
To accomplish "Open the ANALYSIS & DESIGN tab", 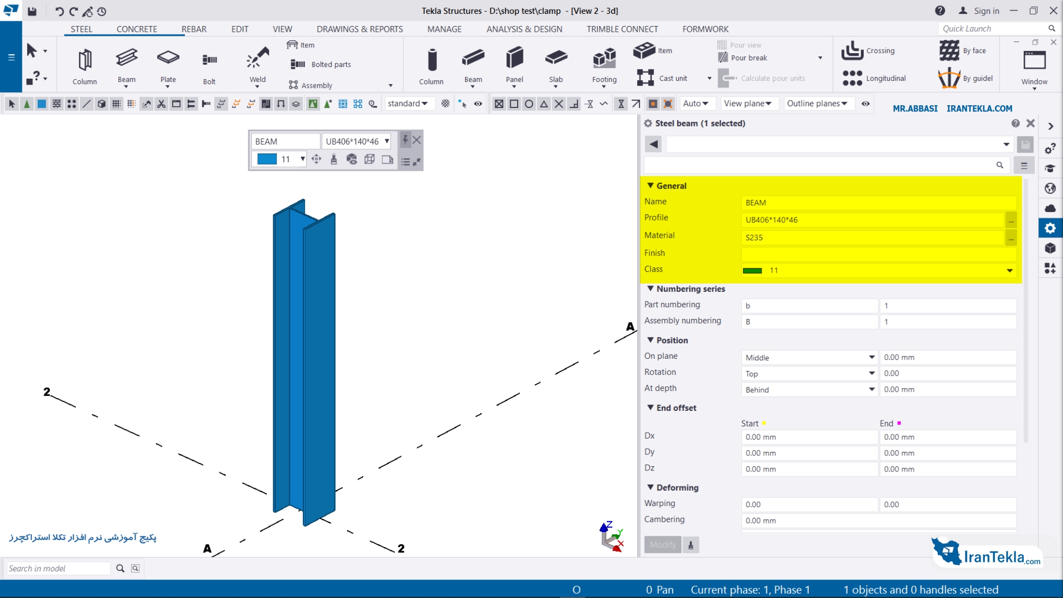I will (x=525, y=29).
